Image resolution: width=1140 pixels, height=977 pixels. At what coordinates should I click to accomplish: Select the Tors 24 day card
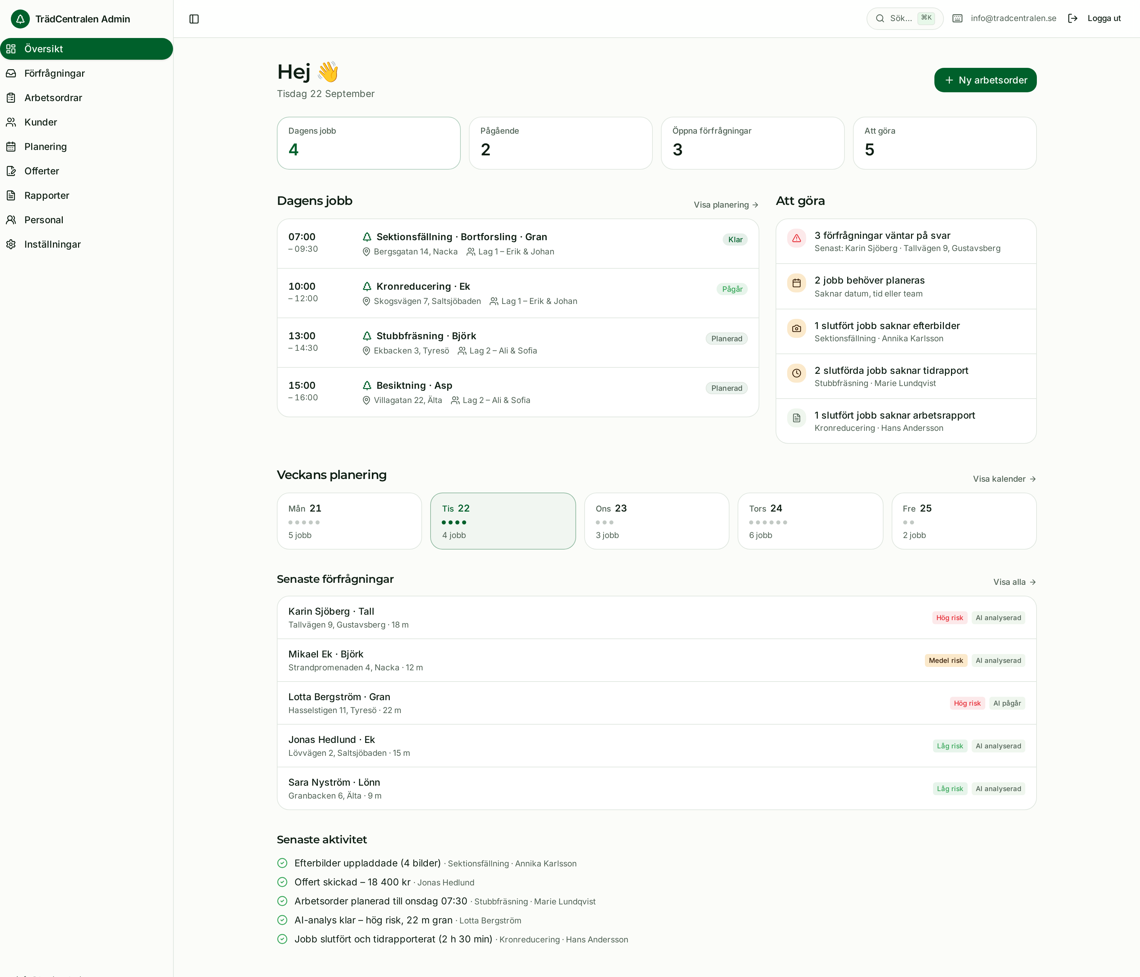tap(810, 521)
